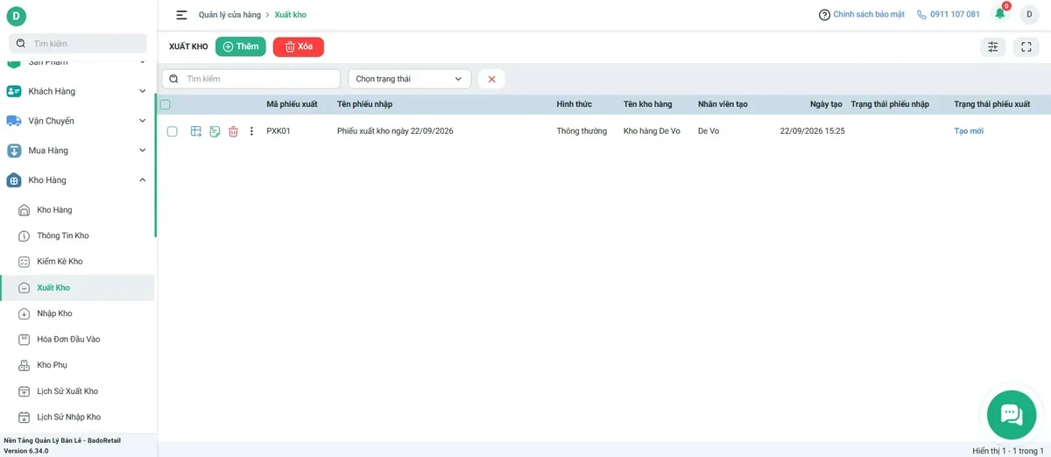
Task: Click the Khách Hàng sidebar icon
Action: coord(14,91)
